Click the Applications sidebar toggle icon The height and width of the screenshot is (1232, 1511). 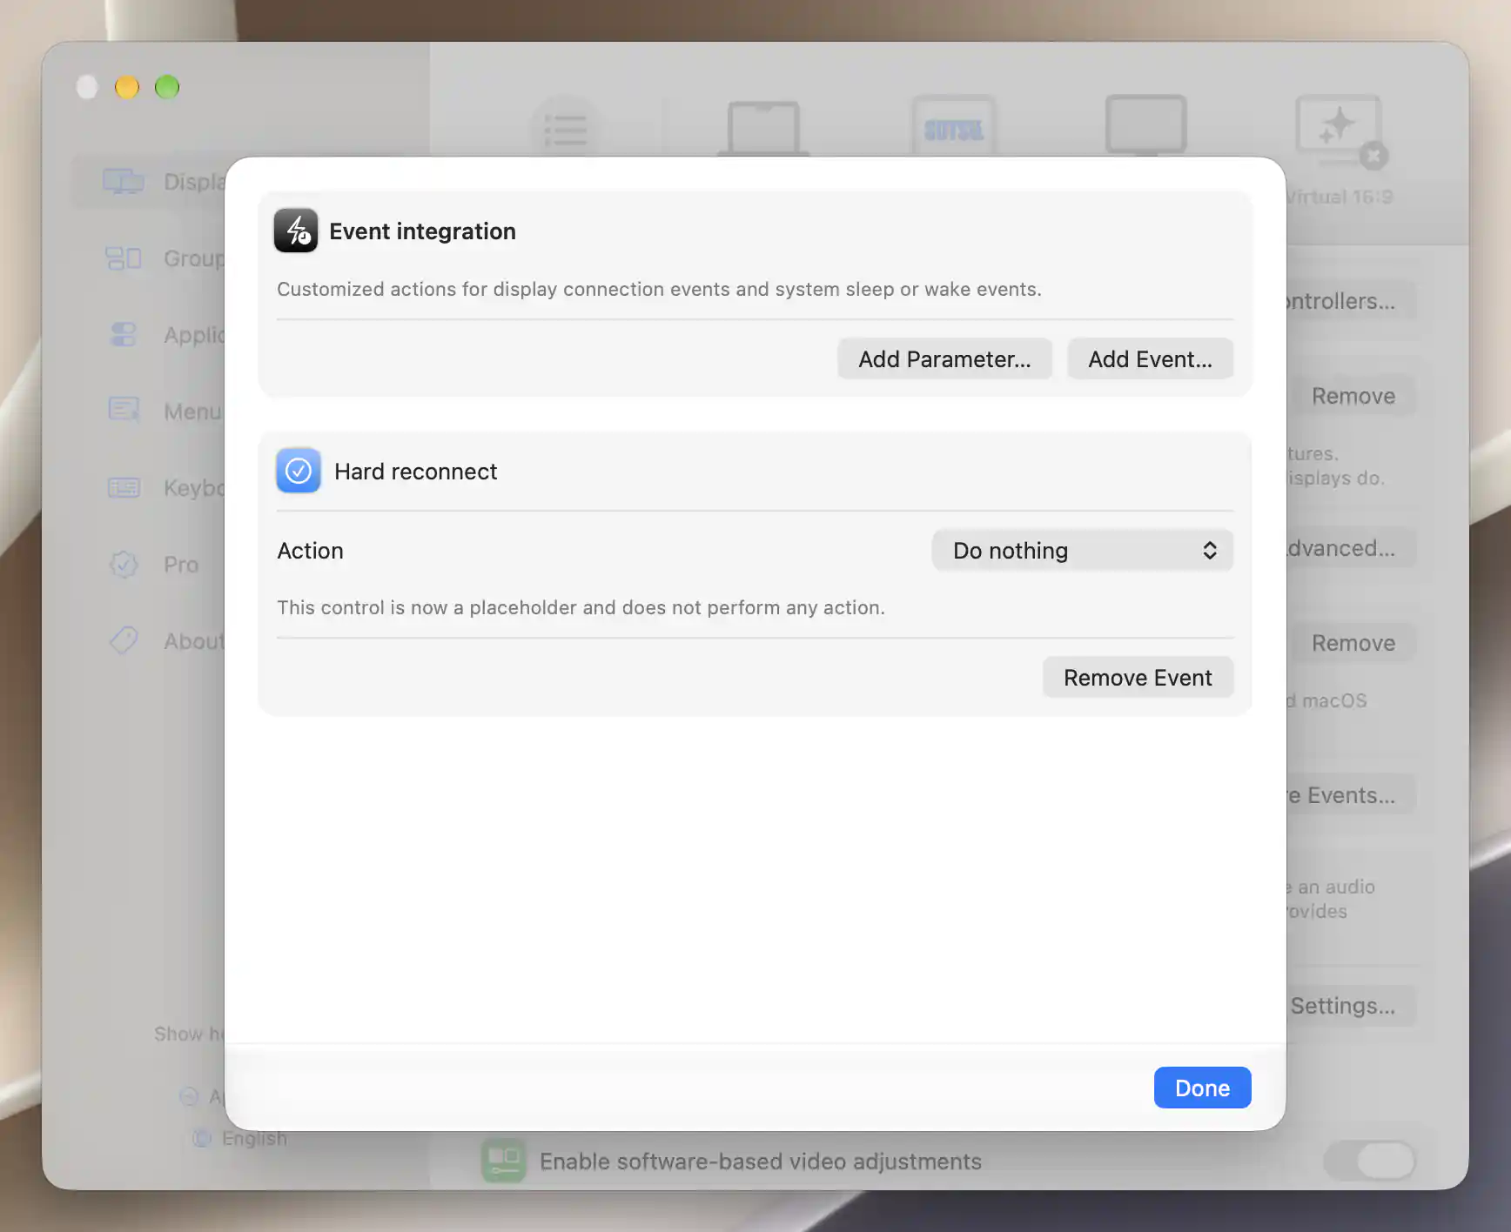124,335
